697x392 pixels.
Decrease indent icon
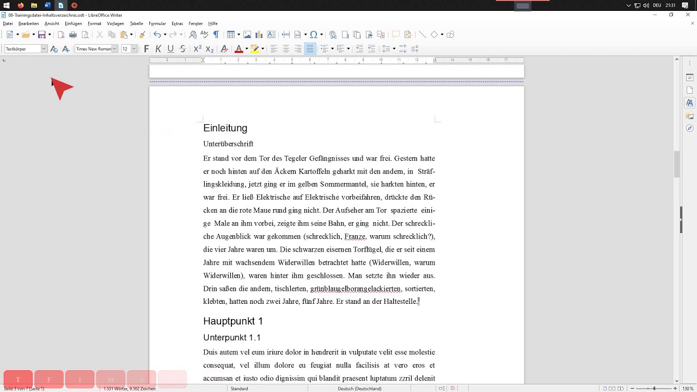(371, 49)
